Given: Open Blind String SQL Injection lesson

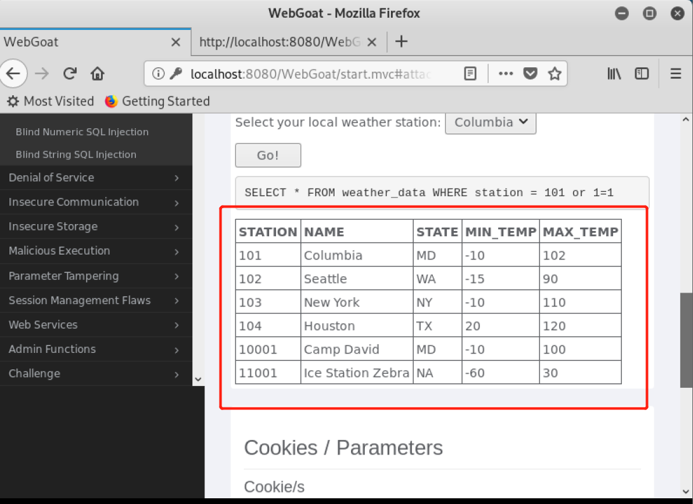Looking at the screenshot, I should click(76, 154).
